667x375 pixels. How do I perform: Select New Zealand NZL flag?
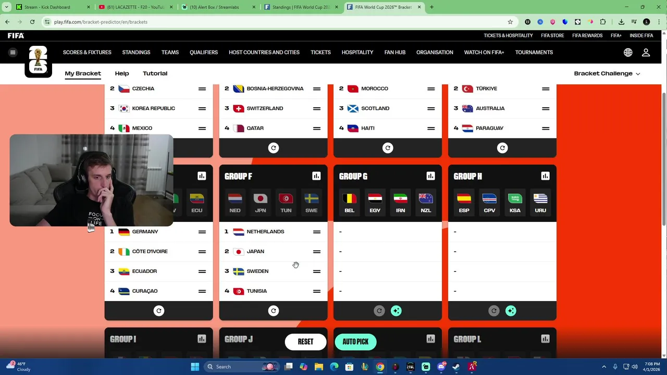(426, 203)
